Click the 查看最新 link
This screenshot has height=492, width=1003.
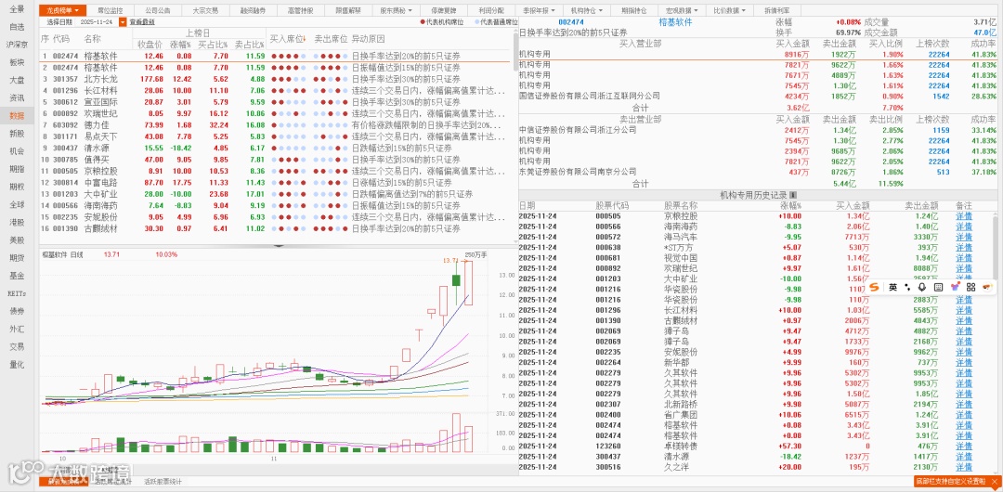coord(141,21)
